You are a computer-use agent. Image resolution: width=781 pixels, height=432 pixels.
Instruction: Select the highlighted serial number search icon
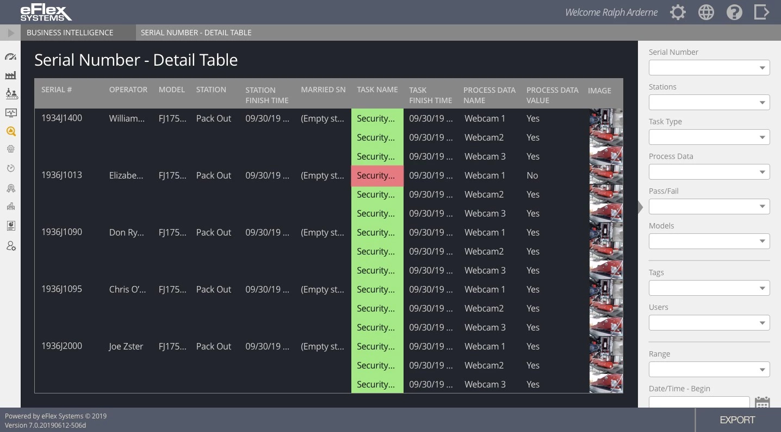pos(11,131)
